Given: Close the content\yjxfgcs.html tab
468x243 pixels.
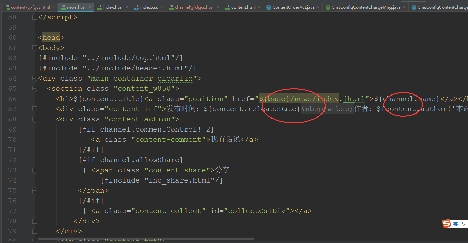Looking at the screenshot, I should click(x=54, y=7).
